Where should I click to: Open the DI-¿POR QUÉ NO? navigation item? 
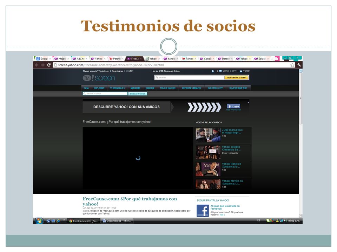click(238, 88)
